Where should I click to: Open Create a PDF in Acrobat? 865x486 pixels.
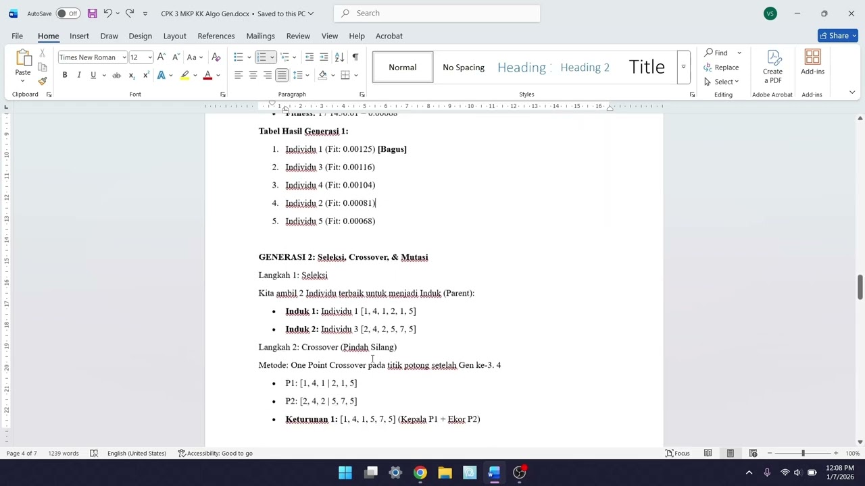(x=772, y=67)
